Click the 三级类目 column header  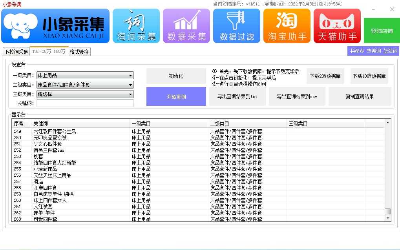coord(325,123)
